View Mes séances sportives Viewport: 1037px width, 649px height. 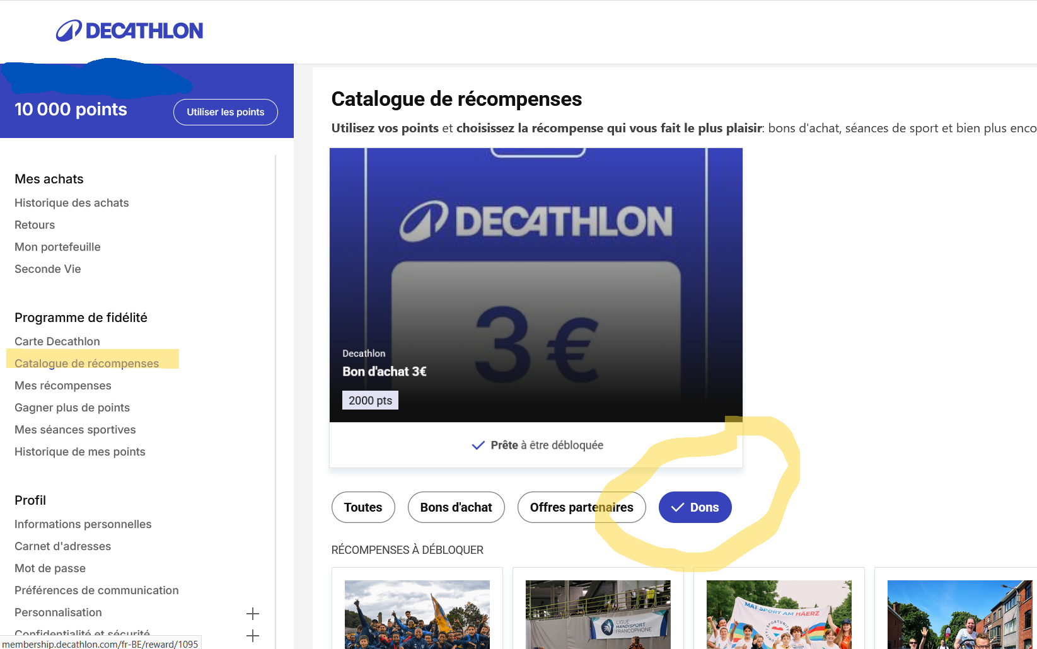(x=75, y=430)
